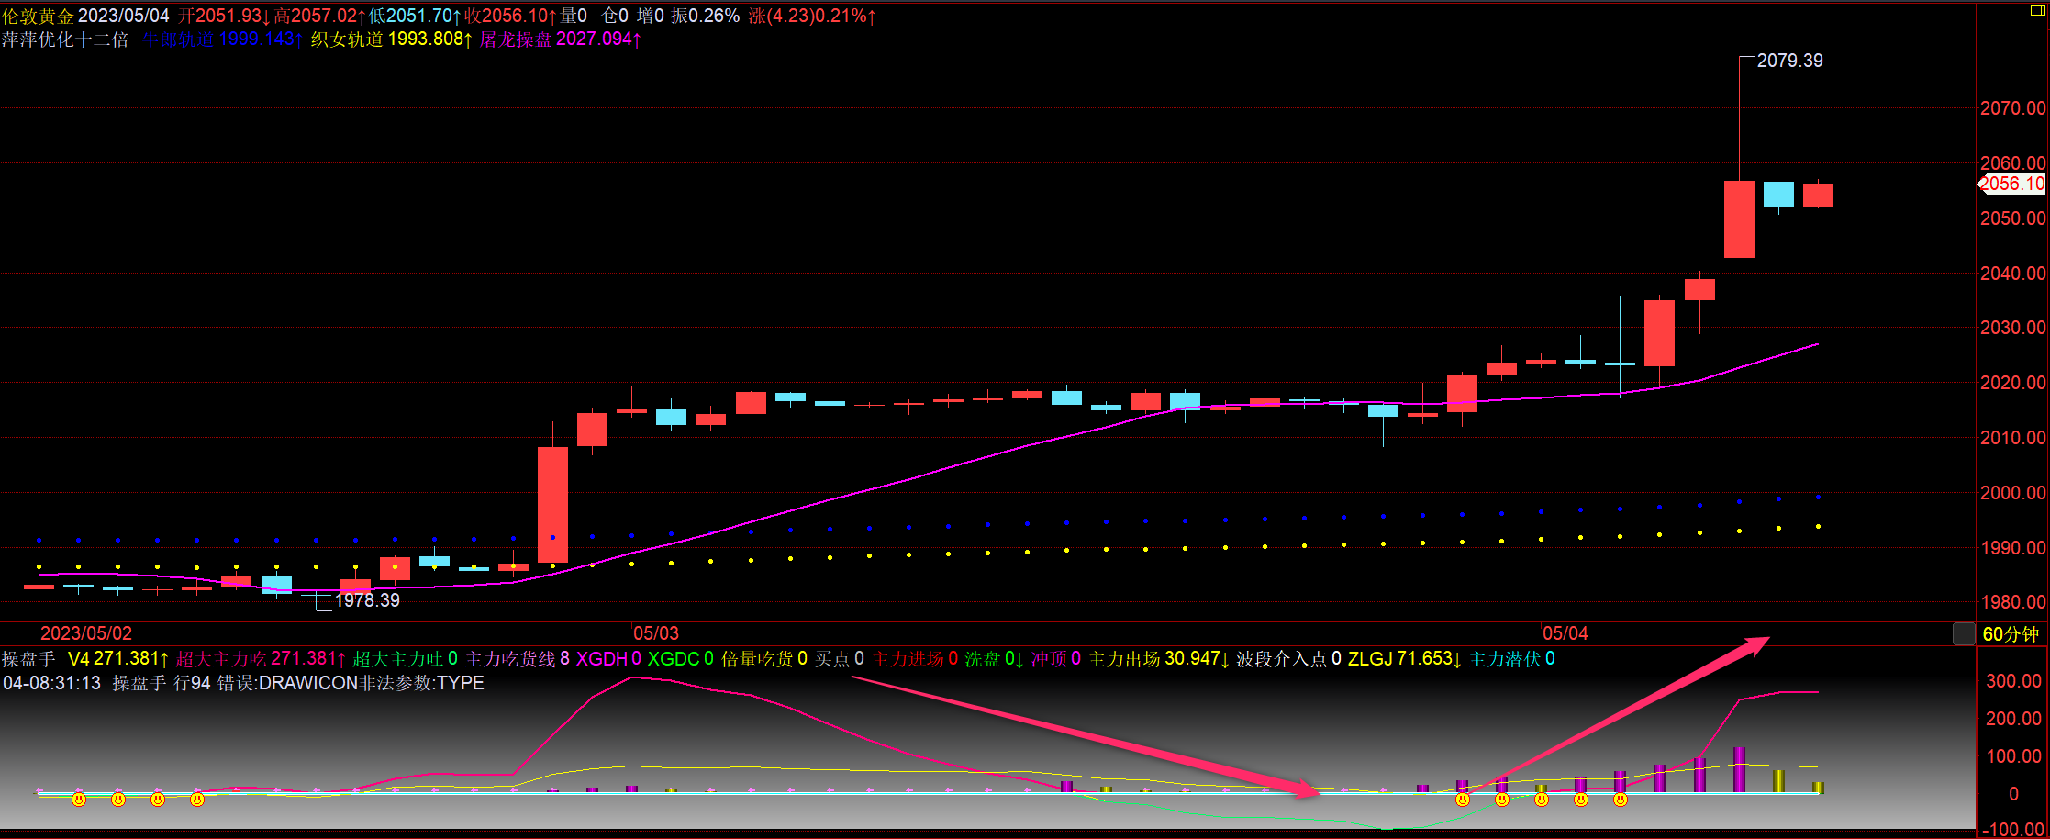Click the first smiley signal icon on the left
This screenshot has width=2050, height=839.
tap(79, 800)
